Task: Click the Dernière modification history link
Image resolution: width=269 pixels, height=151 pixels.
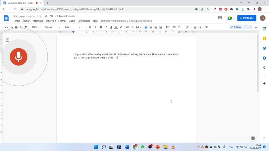Action: (126, 21)
